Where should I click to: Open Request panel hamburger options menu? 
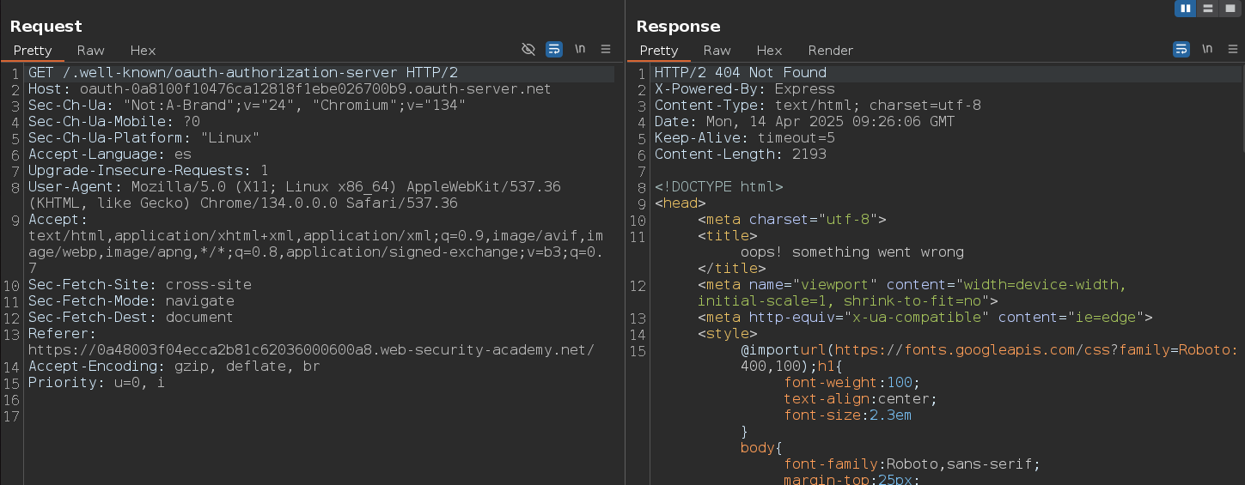click(x=606, y=50)
